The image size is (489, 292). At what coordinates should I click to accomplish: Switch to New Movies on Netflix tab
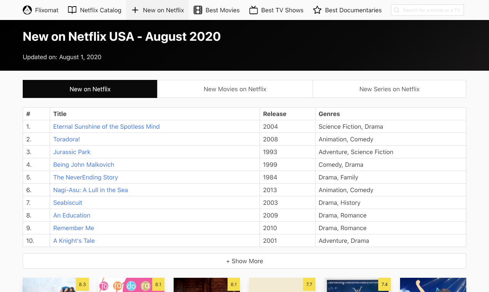pos(235,89)
